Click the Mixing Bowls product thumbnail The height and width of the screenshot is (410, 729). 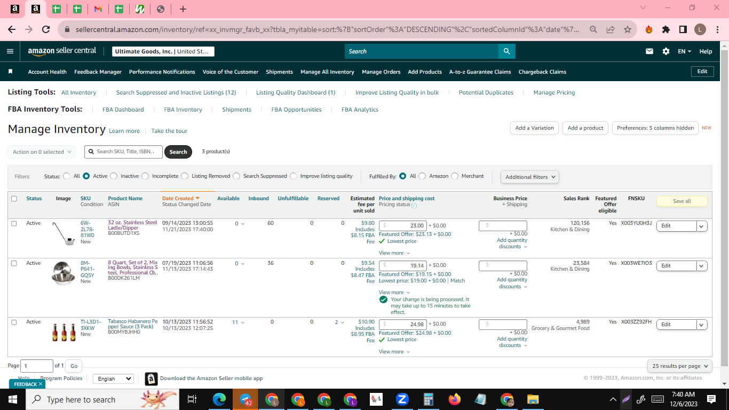click(64, 272)
